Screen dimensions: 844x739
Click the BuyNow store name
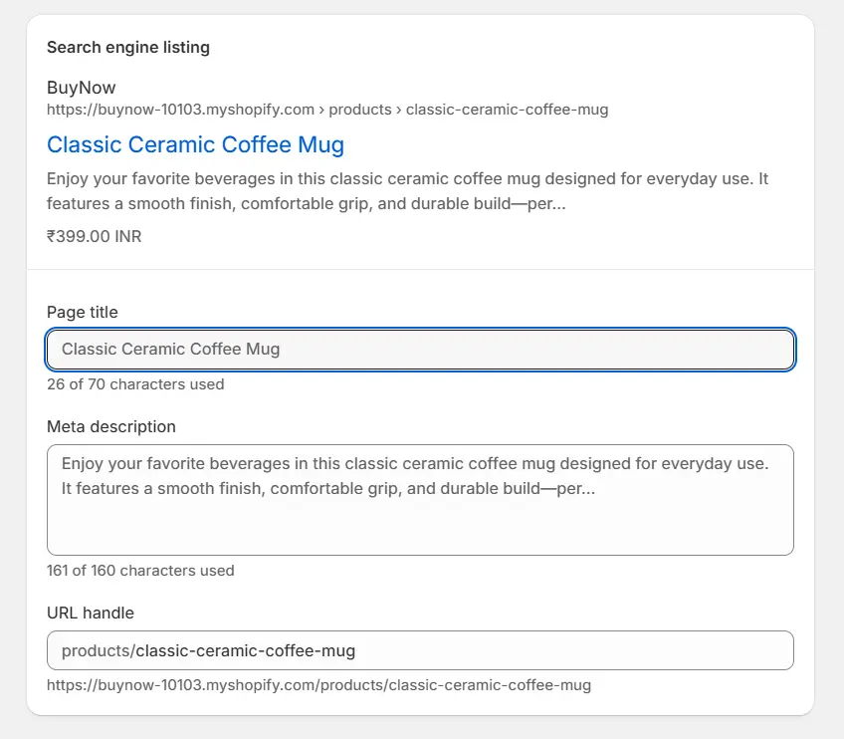[x=81, y=88]
